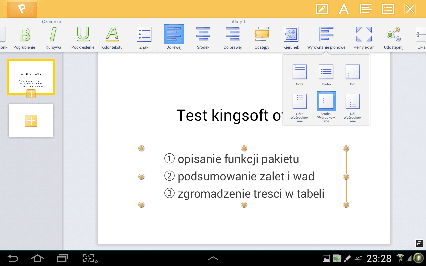Tap the gallery notification icon in status bar
Screen dimensions: 426x266
point(326,258)
